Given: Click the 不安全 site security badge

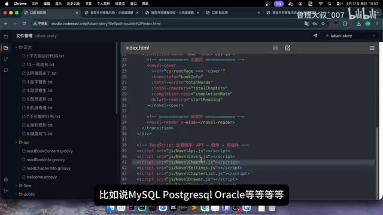Looking at the screenshot, I should [40, 24].
